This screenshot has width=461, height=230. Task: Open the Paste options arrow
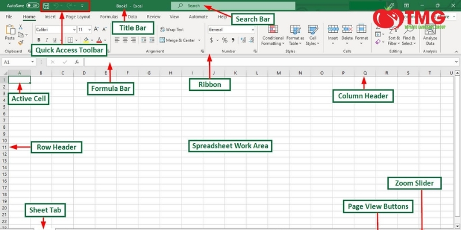pos(10,44)
